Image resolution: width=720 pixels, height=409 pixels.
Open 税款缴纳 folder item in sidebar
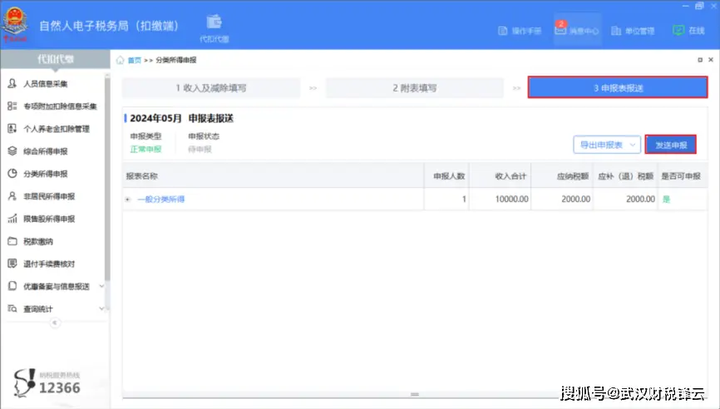[38, 242]
